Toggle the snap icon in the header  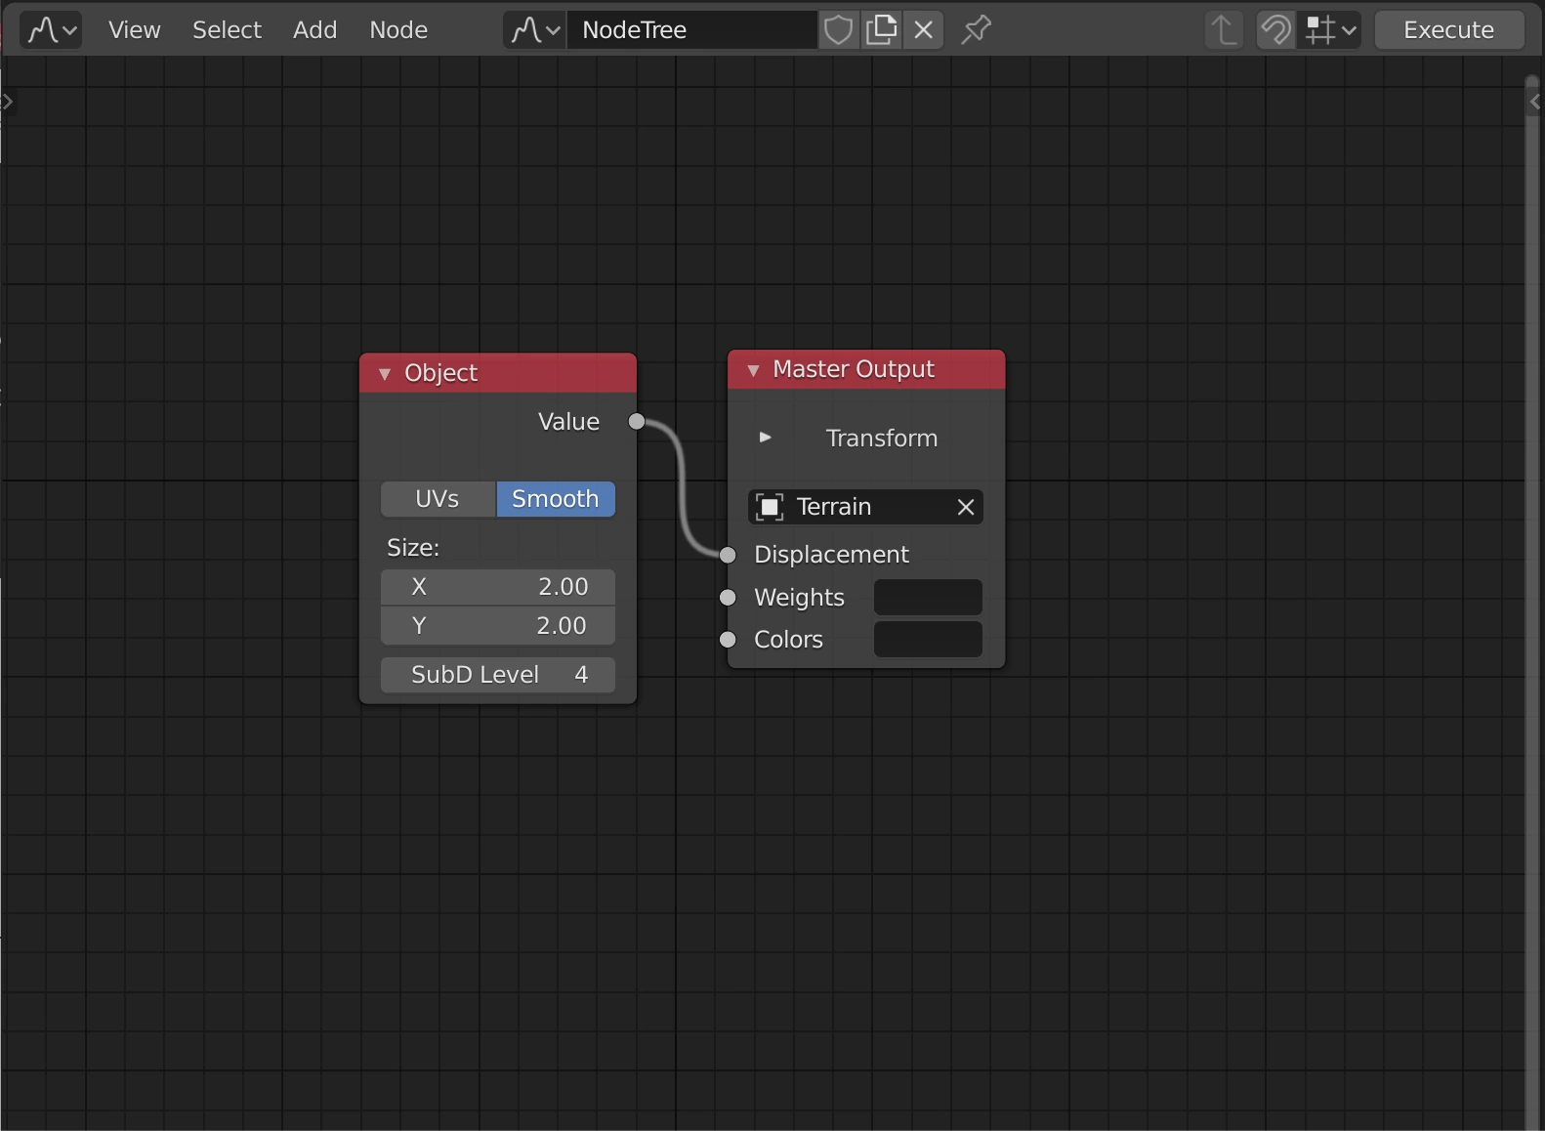click(1275, 30)
